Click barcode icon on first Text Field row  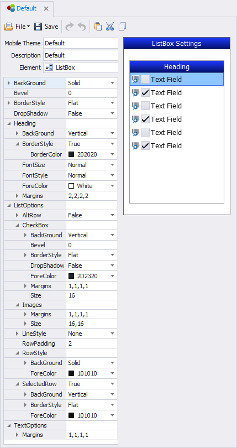[x=135, y=79]
